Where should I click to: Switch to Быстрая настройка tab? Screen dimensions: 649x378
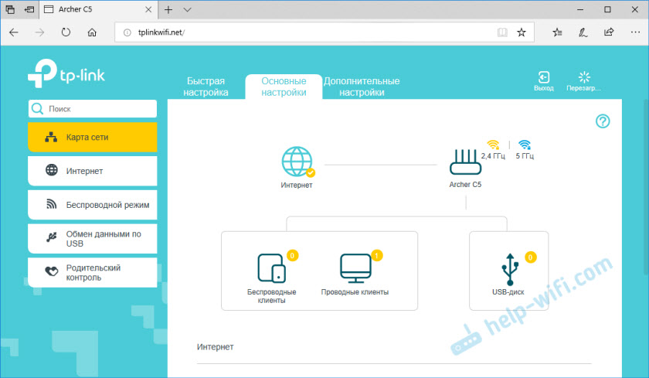(x=206, y=87)
